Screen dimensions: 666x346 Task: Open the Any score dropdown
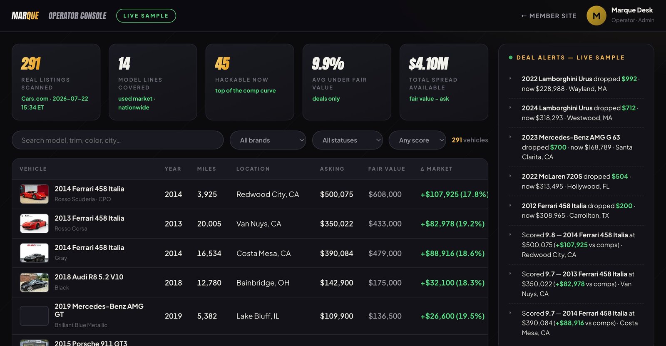click(x=417, y=140)
